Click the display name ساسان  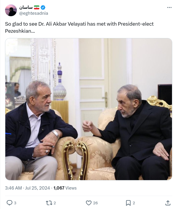(26, 7)
